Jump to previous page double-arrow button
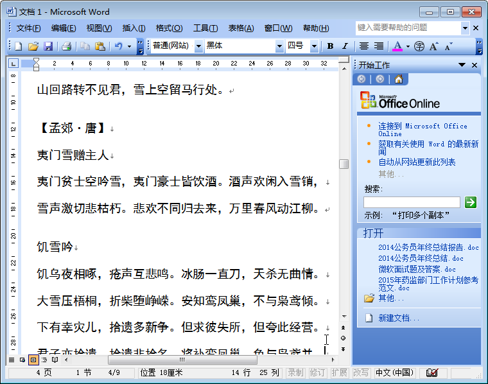488x384 pixels. coord(344,327)
